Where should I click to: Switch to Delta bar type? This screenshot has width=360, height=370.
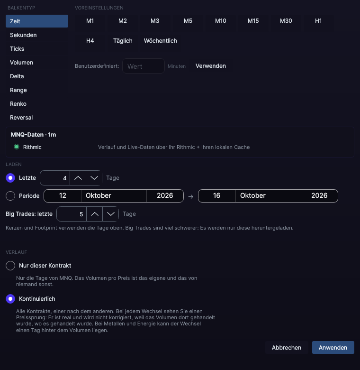[37, 76]
